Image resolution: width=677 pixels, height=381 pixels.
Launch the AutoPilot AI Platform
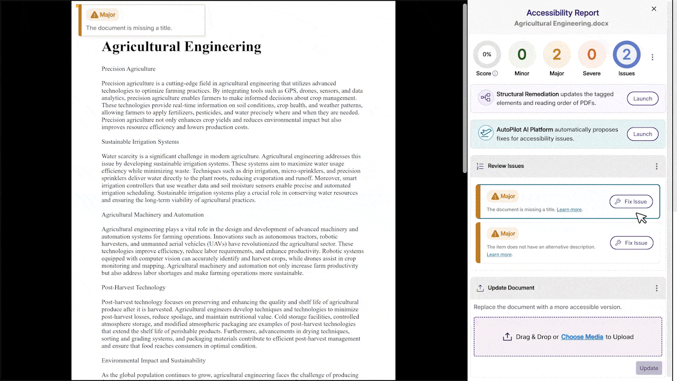pos(643,134)
